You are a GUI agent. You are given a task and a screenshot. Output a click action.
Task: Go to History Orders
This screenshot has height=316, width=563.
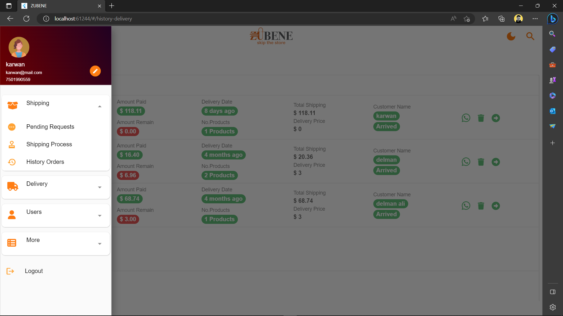pos(45,162)
